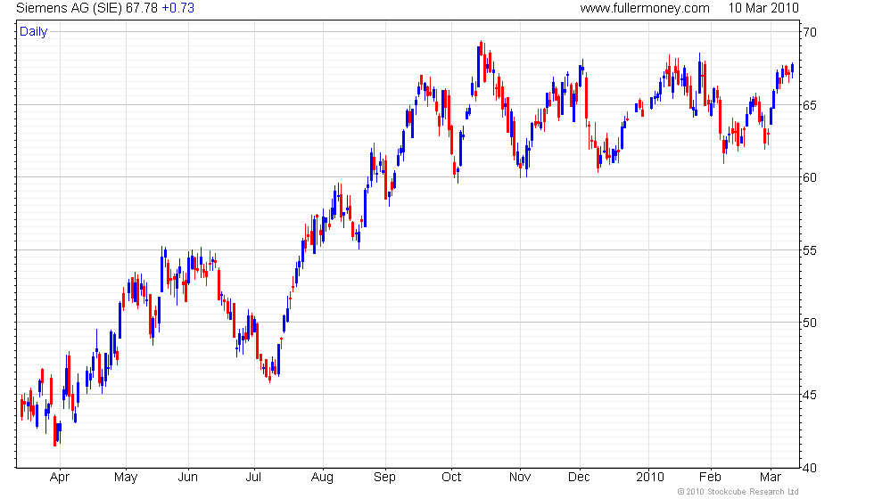874x499 pixels.
Task: Click the 55 price axis label
Action: pos(810,250)
